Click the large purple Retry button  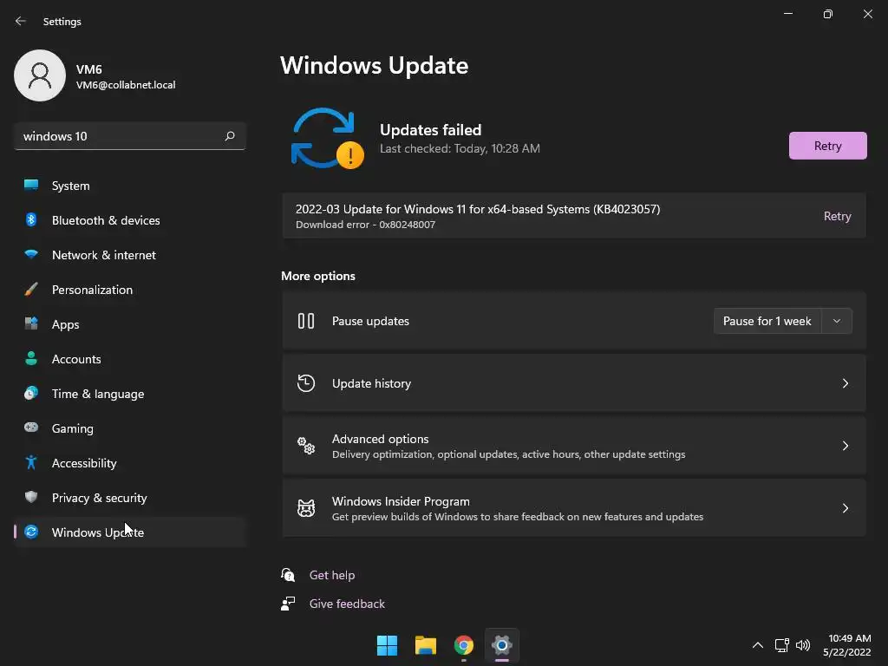point(827,146)
